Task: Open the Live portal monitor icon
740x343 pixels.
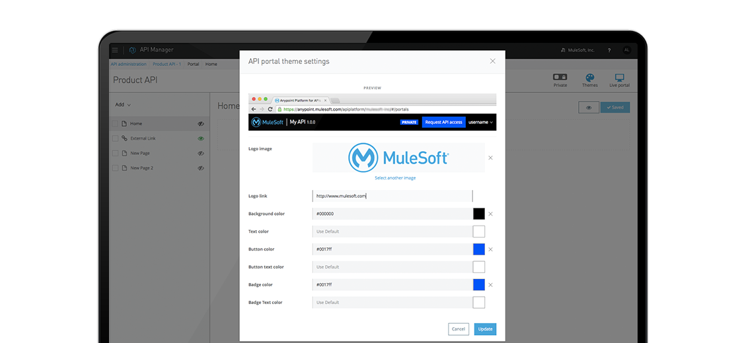Action: click(619, 78)
